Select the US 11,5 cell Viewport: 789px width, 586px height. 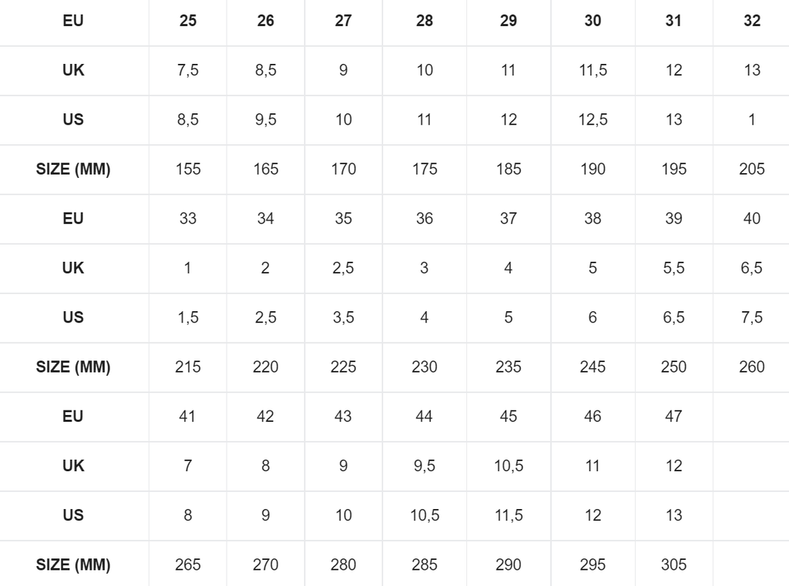(x=509, y=515)
